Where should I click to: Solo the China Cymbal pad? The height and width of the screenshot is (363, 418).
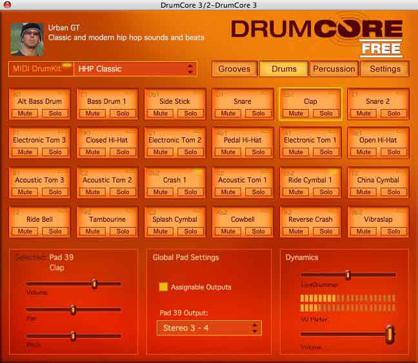point(393,192)
